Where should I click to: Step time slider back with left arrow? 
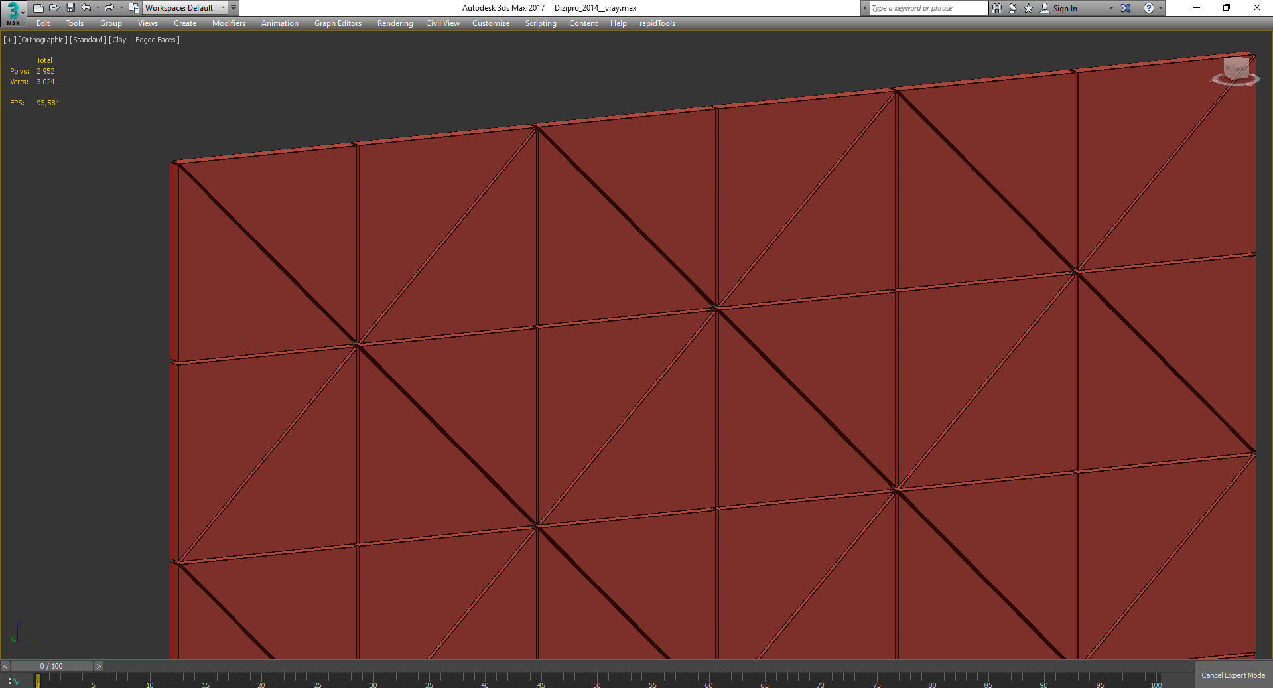point(5,666)
